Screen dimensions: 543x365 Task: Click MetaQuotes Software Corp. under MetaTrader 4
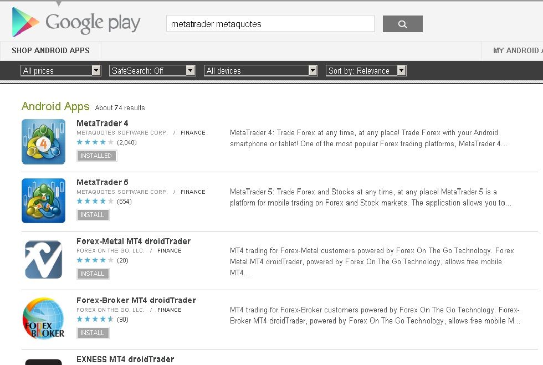pos(122,132)
